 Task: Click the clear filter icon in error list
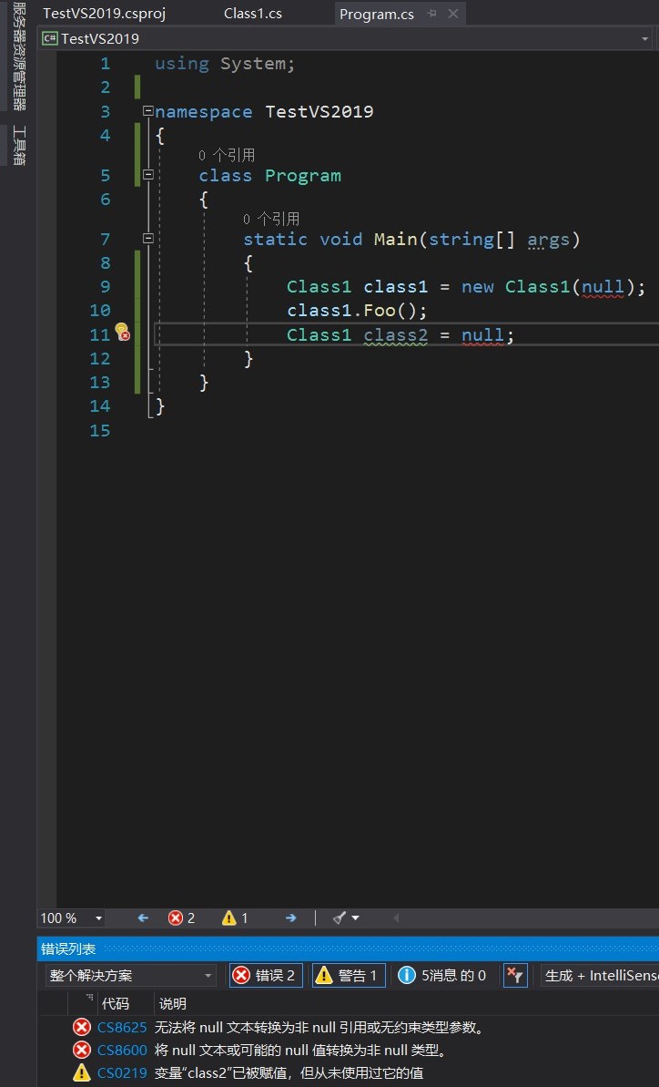pos(514,975)
